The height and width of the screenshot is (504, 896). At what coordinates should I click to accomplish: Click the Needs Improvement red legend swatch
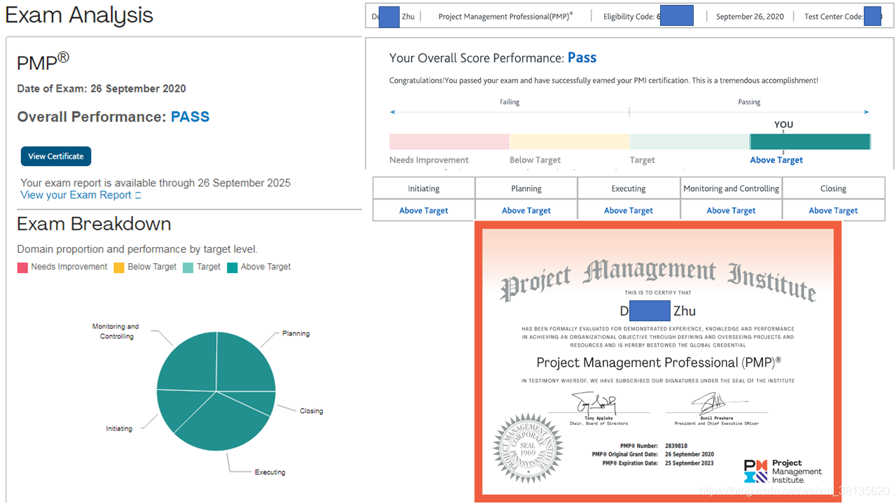22,267
